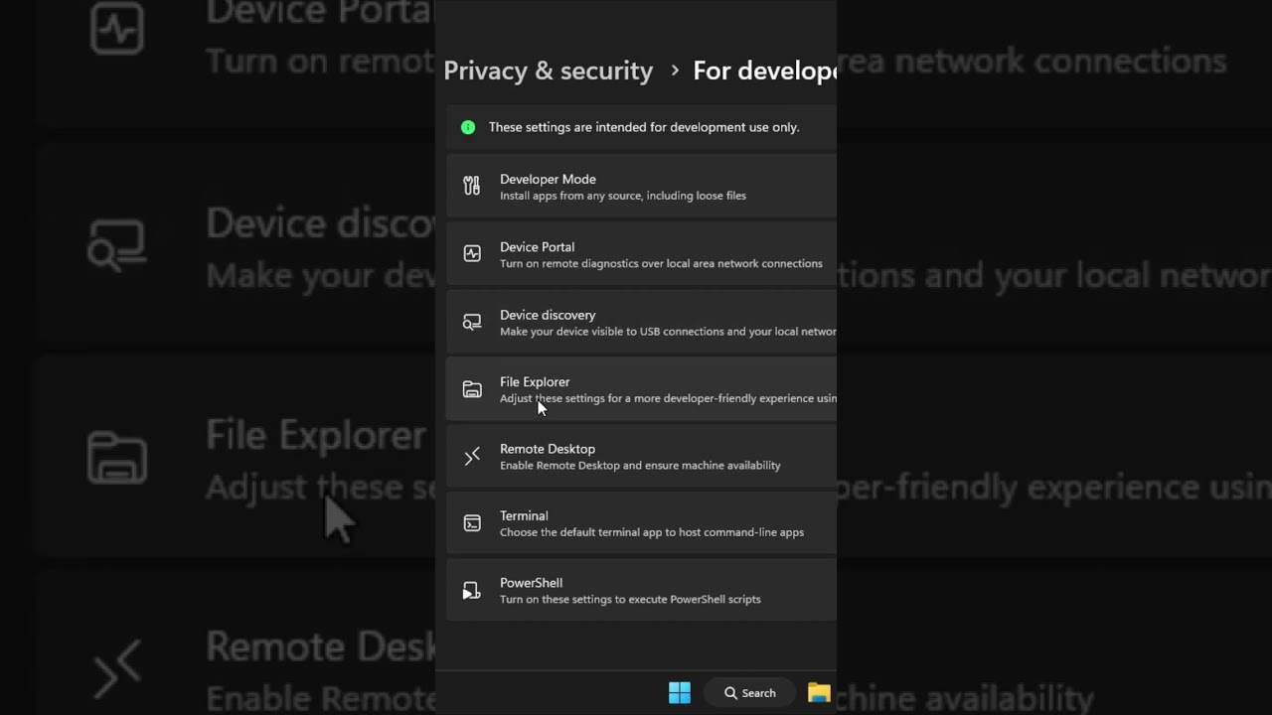This screenshot has height=715, width=1272.
Task: Expand the PowerShell setting row
Action: coord(641,590)
